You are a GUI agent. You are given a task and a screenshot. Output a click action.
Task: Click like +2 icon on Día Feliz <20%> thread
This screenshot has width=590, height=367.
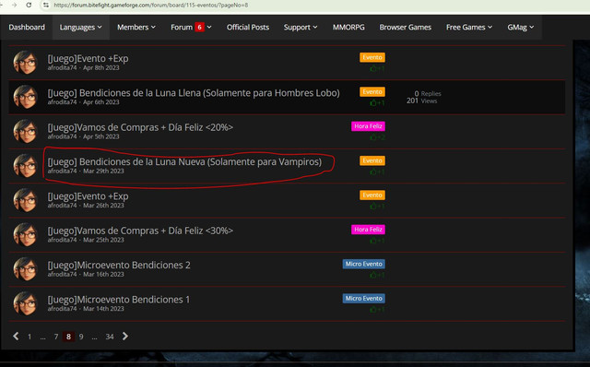pos(377,137)
